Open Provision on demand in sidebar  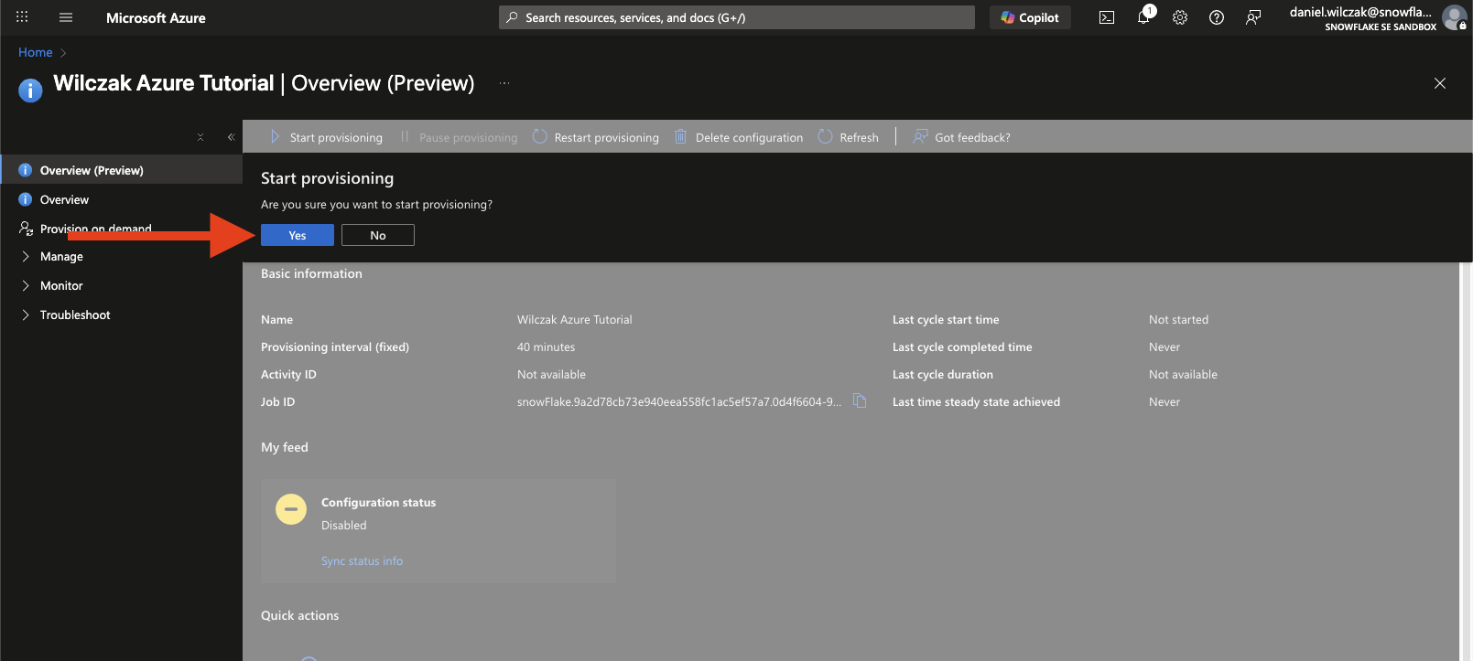tap(95, 229)
